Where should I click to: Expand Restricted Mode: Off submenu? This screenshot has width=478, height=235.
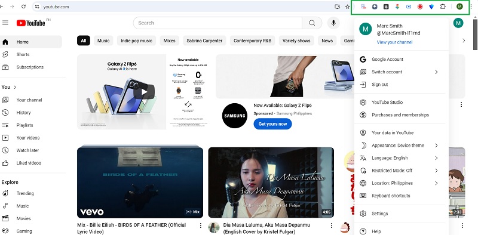tap(401, 171)
